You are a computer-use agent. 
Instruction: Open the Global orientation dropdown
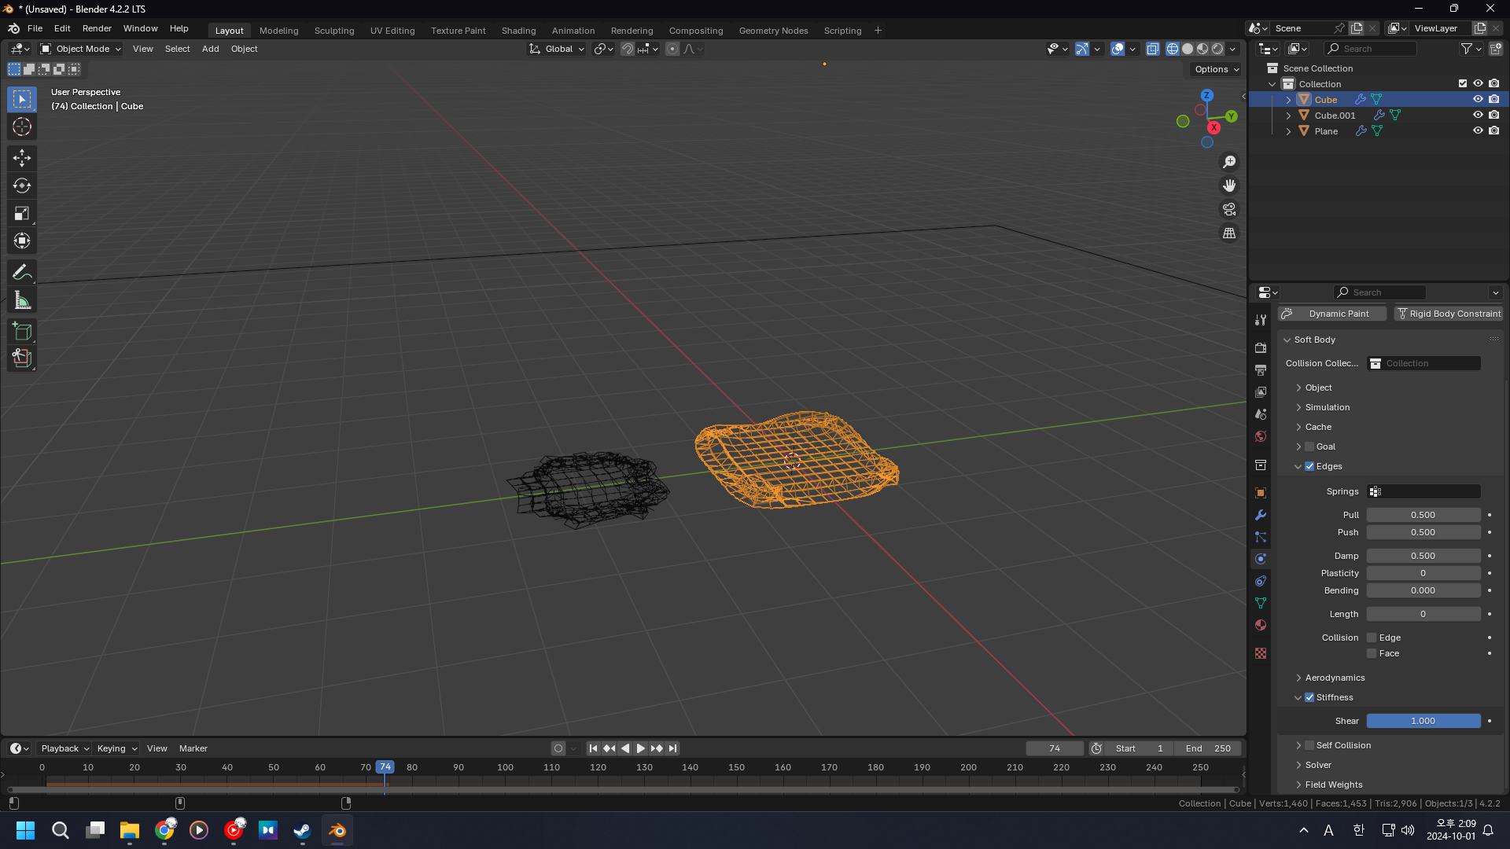click(x=557, y=49)
